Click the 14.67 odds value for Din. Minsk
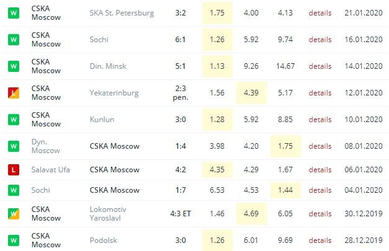 click(286, 66)
